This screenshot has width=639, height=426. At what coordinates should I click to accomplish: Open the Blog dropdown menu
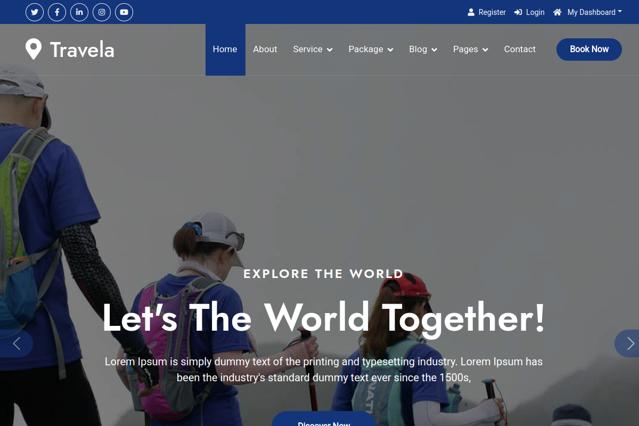(423, 49)
